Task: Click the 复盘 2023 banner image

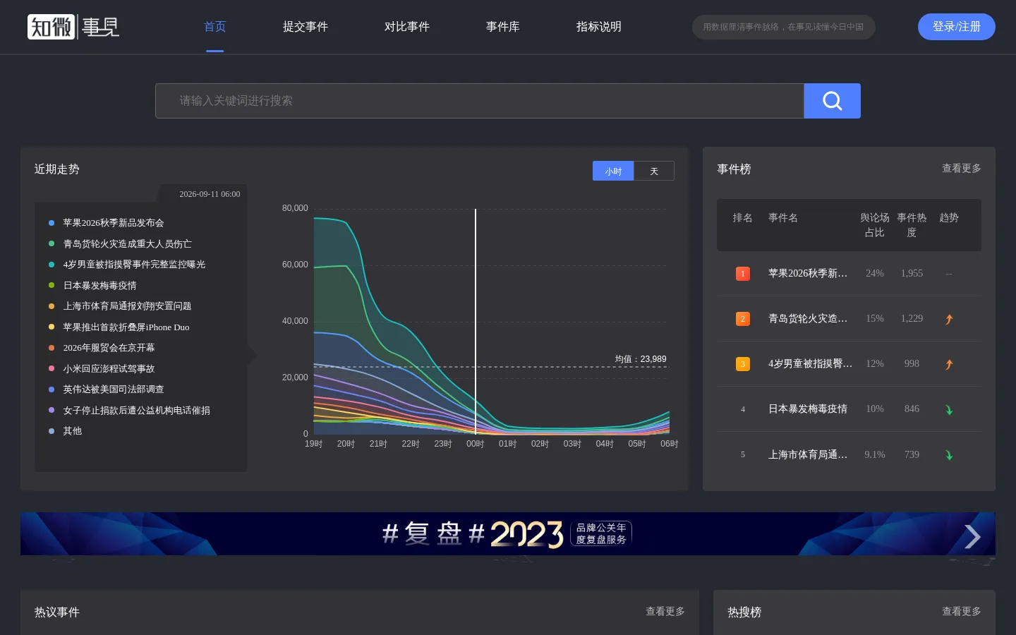Action: [x=508, y=534]
